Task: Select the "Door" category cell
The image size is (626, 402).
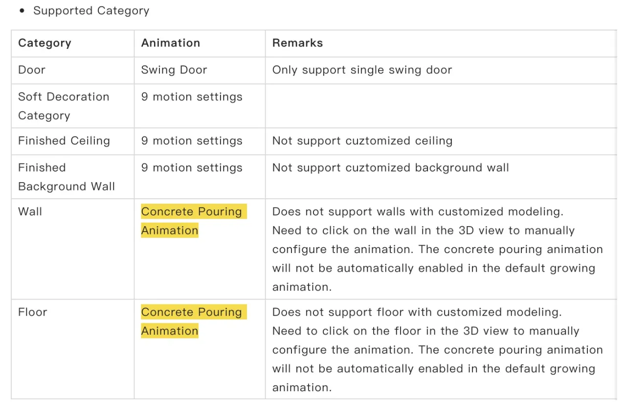Action: tap(32, 70)
